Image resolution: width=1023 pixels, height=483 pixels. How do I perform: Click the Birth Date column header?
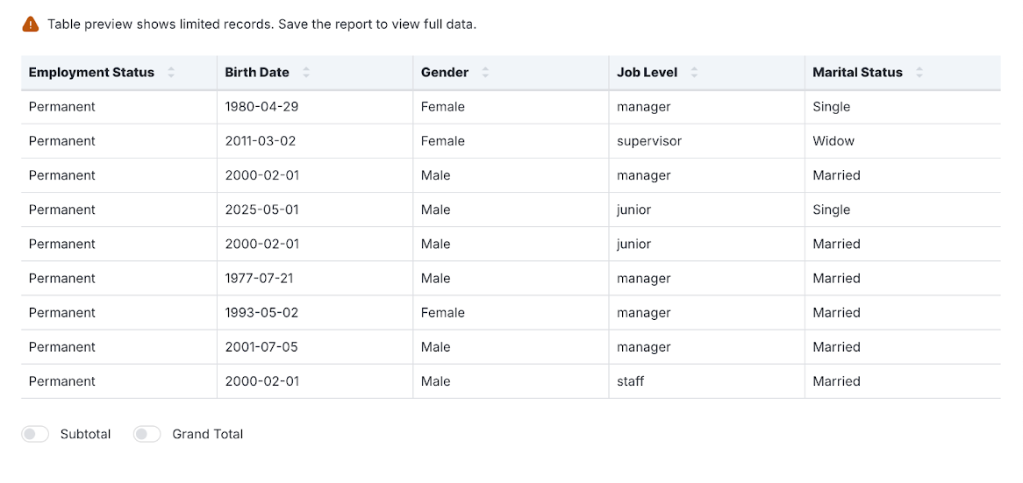coord(256,73)
